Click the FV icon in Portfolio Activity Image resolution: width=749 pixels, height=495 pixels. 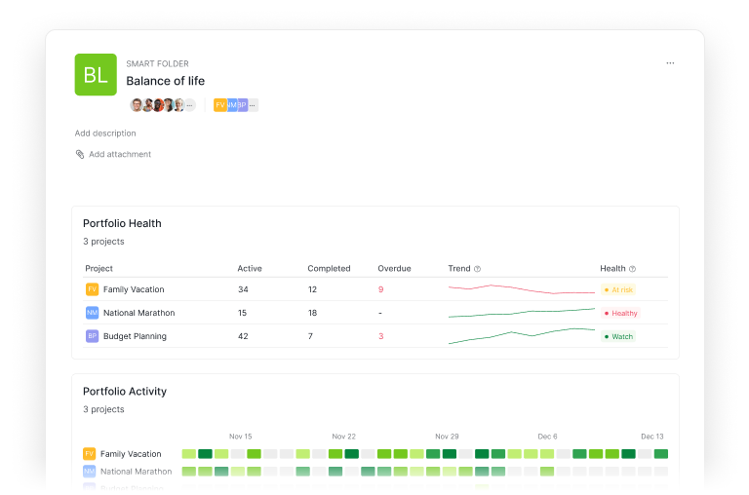pos(90,453)
